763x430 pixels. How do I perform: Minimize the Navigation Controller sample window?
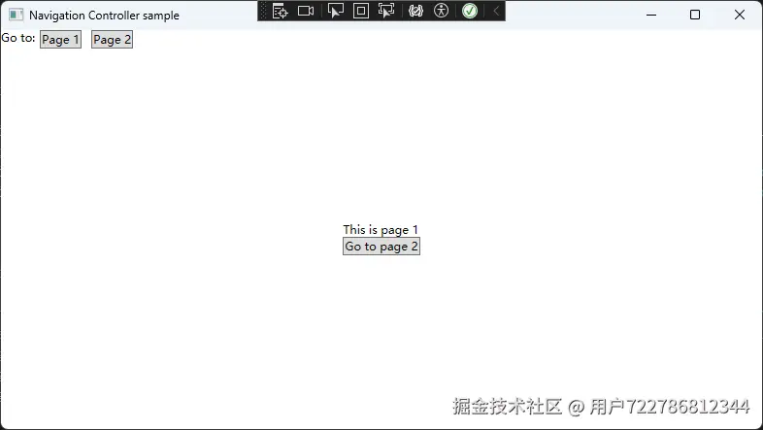click(x=651, y=16)
